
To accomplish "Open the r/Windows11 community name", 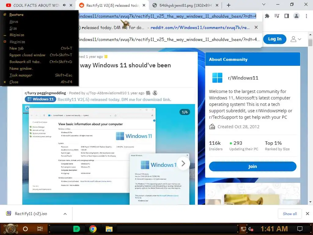I will point(243,78).
